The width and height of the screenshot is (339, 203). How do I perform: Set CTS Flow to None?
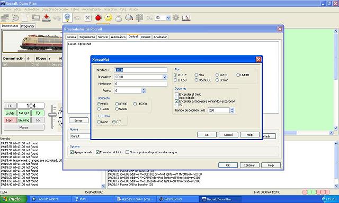pyautogui.click(x=99, y=122)
